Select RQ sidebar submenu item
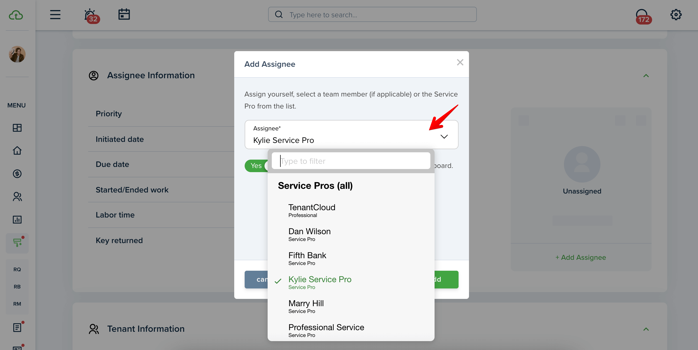The width and height of the screenshot is (698, 350). (x=17, y=269)
